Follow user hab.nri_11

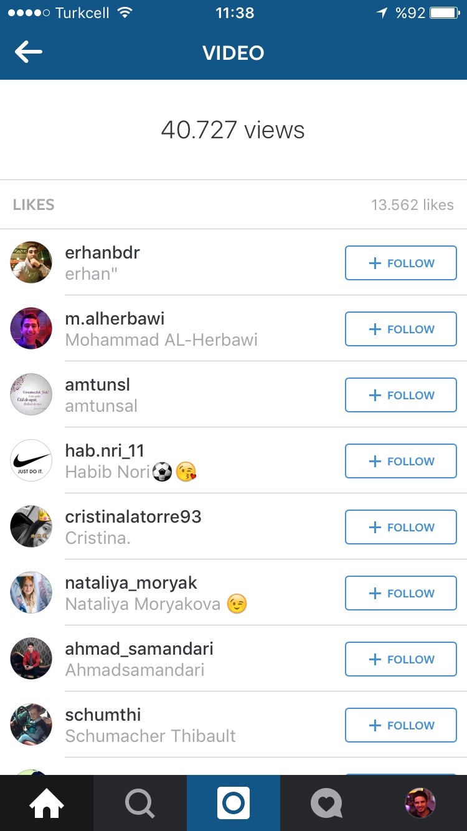pos(401,461)
